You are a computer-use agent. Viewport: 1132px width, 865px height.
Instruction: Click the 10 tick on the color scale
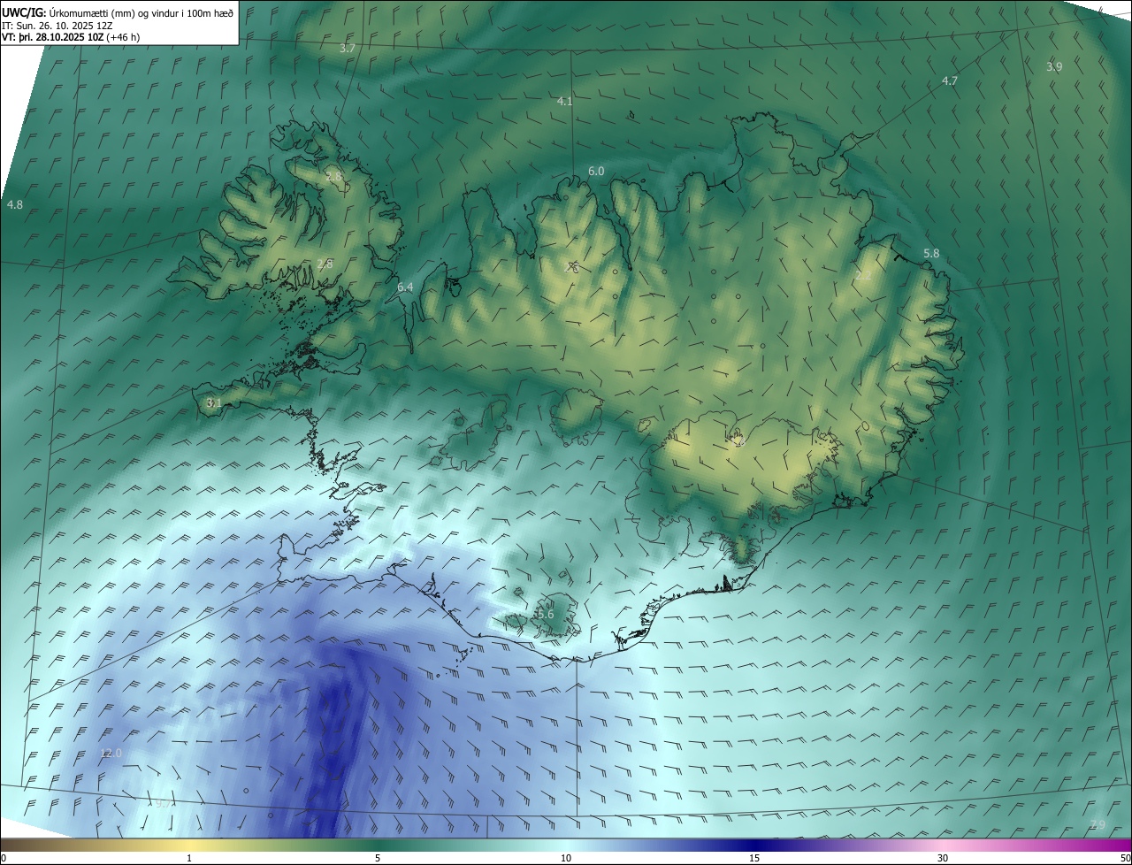566,858
